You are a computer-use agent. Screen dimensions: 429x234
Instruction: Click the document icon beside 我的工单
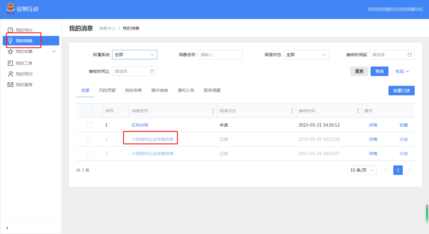click(x=10, y=63)
